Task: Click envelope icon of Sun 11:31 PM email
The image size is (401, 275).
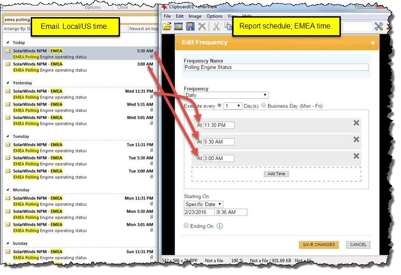Action: (8, 252)
